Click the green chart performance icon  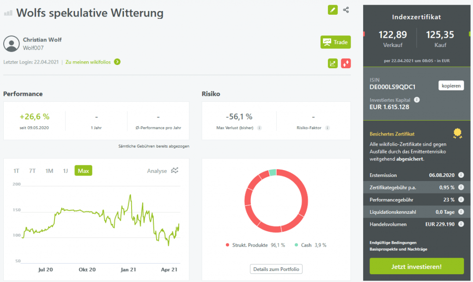[x=333, y=64]
